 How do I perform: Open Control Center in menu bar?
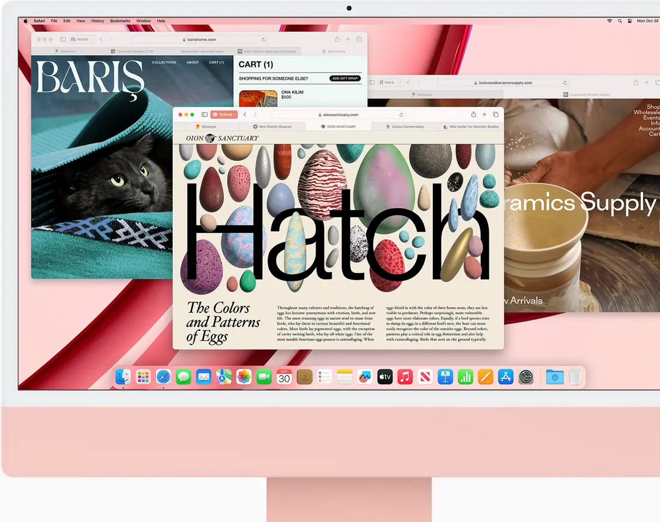point(629,20)
